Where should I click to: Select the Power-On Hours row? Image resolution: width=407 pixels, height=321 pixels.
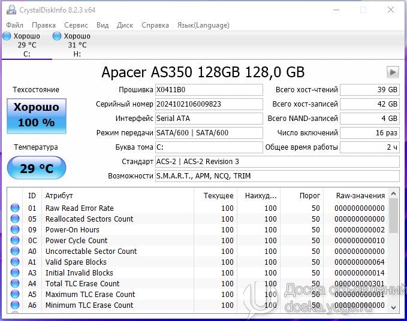[198, 229]
